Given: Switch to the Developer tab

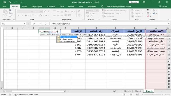Looking at the screenshot, I should click(x=92, y=6).
